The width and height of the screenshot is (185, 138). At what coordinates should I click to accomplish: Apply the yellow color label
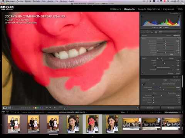(35, 108)
